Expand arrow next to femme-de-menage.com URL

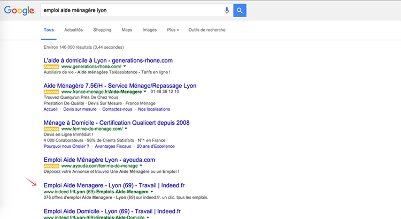point(126,129)
